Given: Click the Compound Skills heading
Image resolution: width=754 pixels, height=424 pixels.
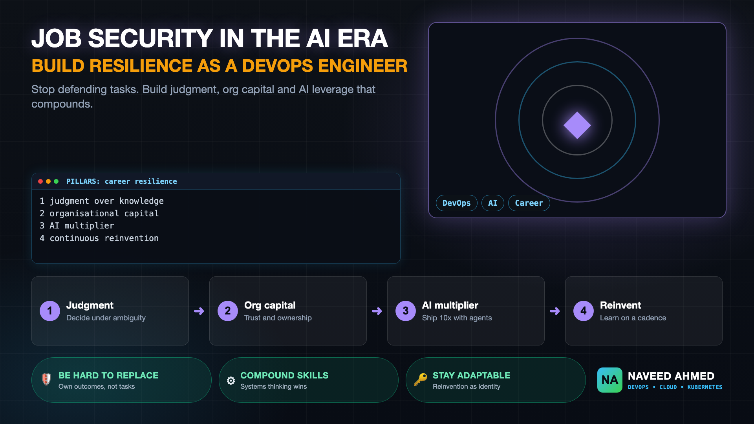Looking at the screenshot, I should [284, 375].
